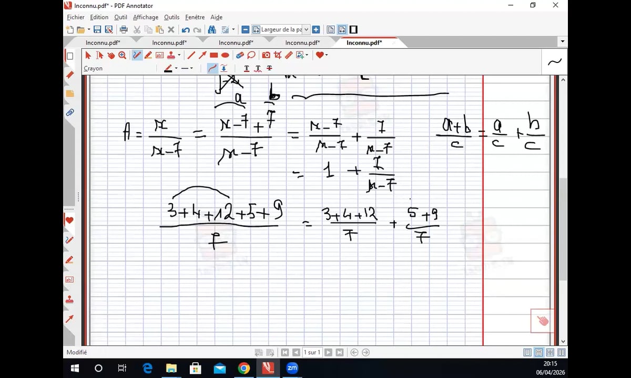Viewport: 631px width, 378px height.
Task: Open the Aide menu
Action: coord(216,17)
